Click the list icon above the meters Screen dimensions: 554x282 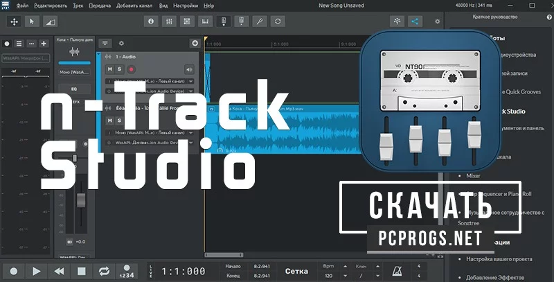coord(19,44)
